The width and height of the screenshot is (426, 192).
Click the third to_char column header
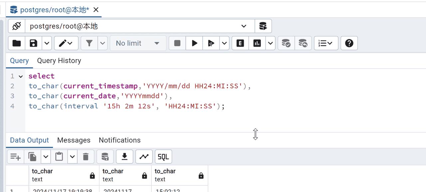180,175
